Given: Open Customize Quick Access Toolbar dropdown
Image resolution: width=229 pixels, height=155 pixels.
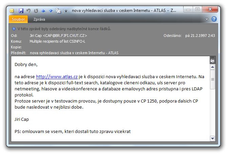Looking at the screenshot, I should (x=66, y=11).
